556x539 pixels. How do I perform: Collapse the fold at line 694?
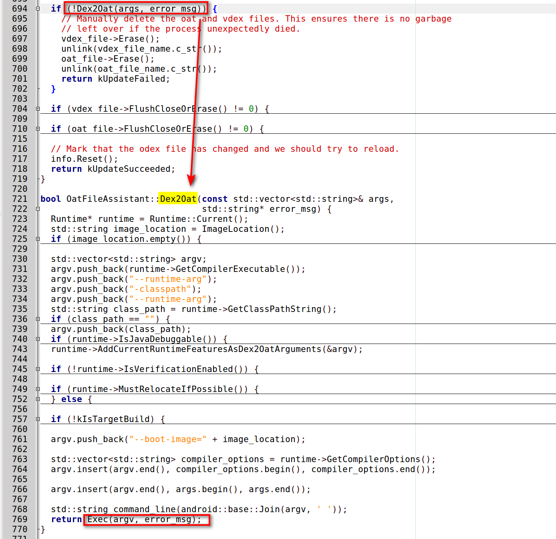coord(38,9)
